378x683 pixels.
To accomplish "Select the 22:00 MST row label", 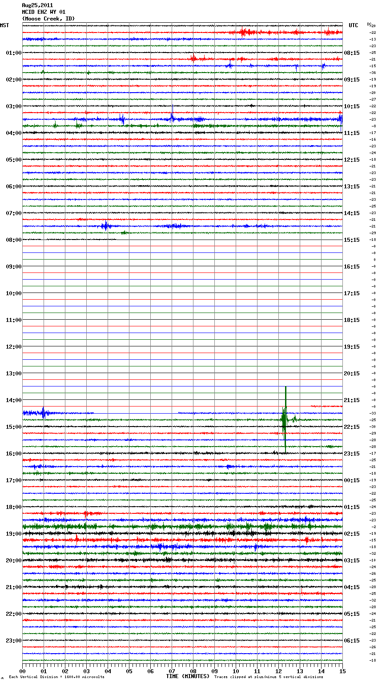I will coord(14,614).
